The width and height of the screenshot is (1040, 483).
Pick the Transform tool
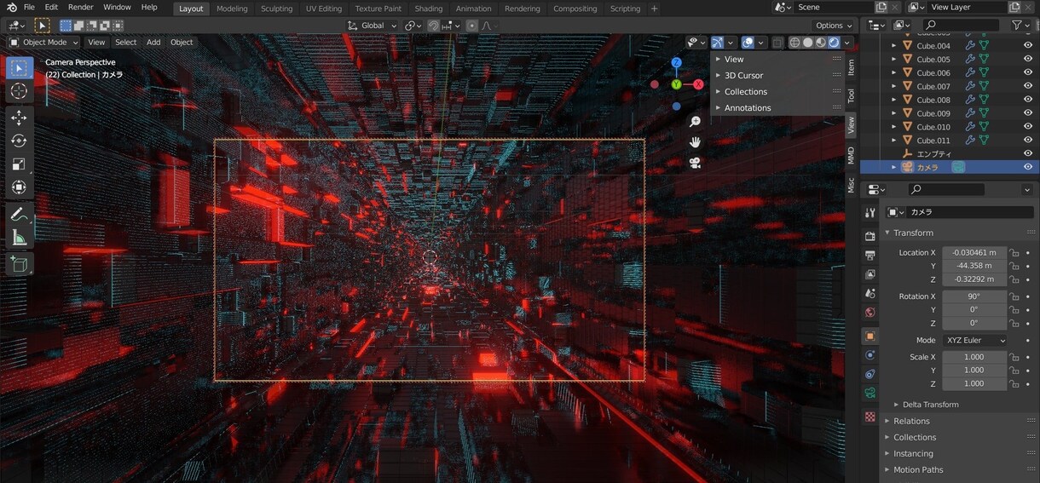point(20,187)
